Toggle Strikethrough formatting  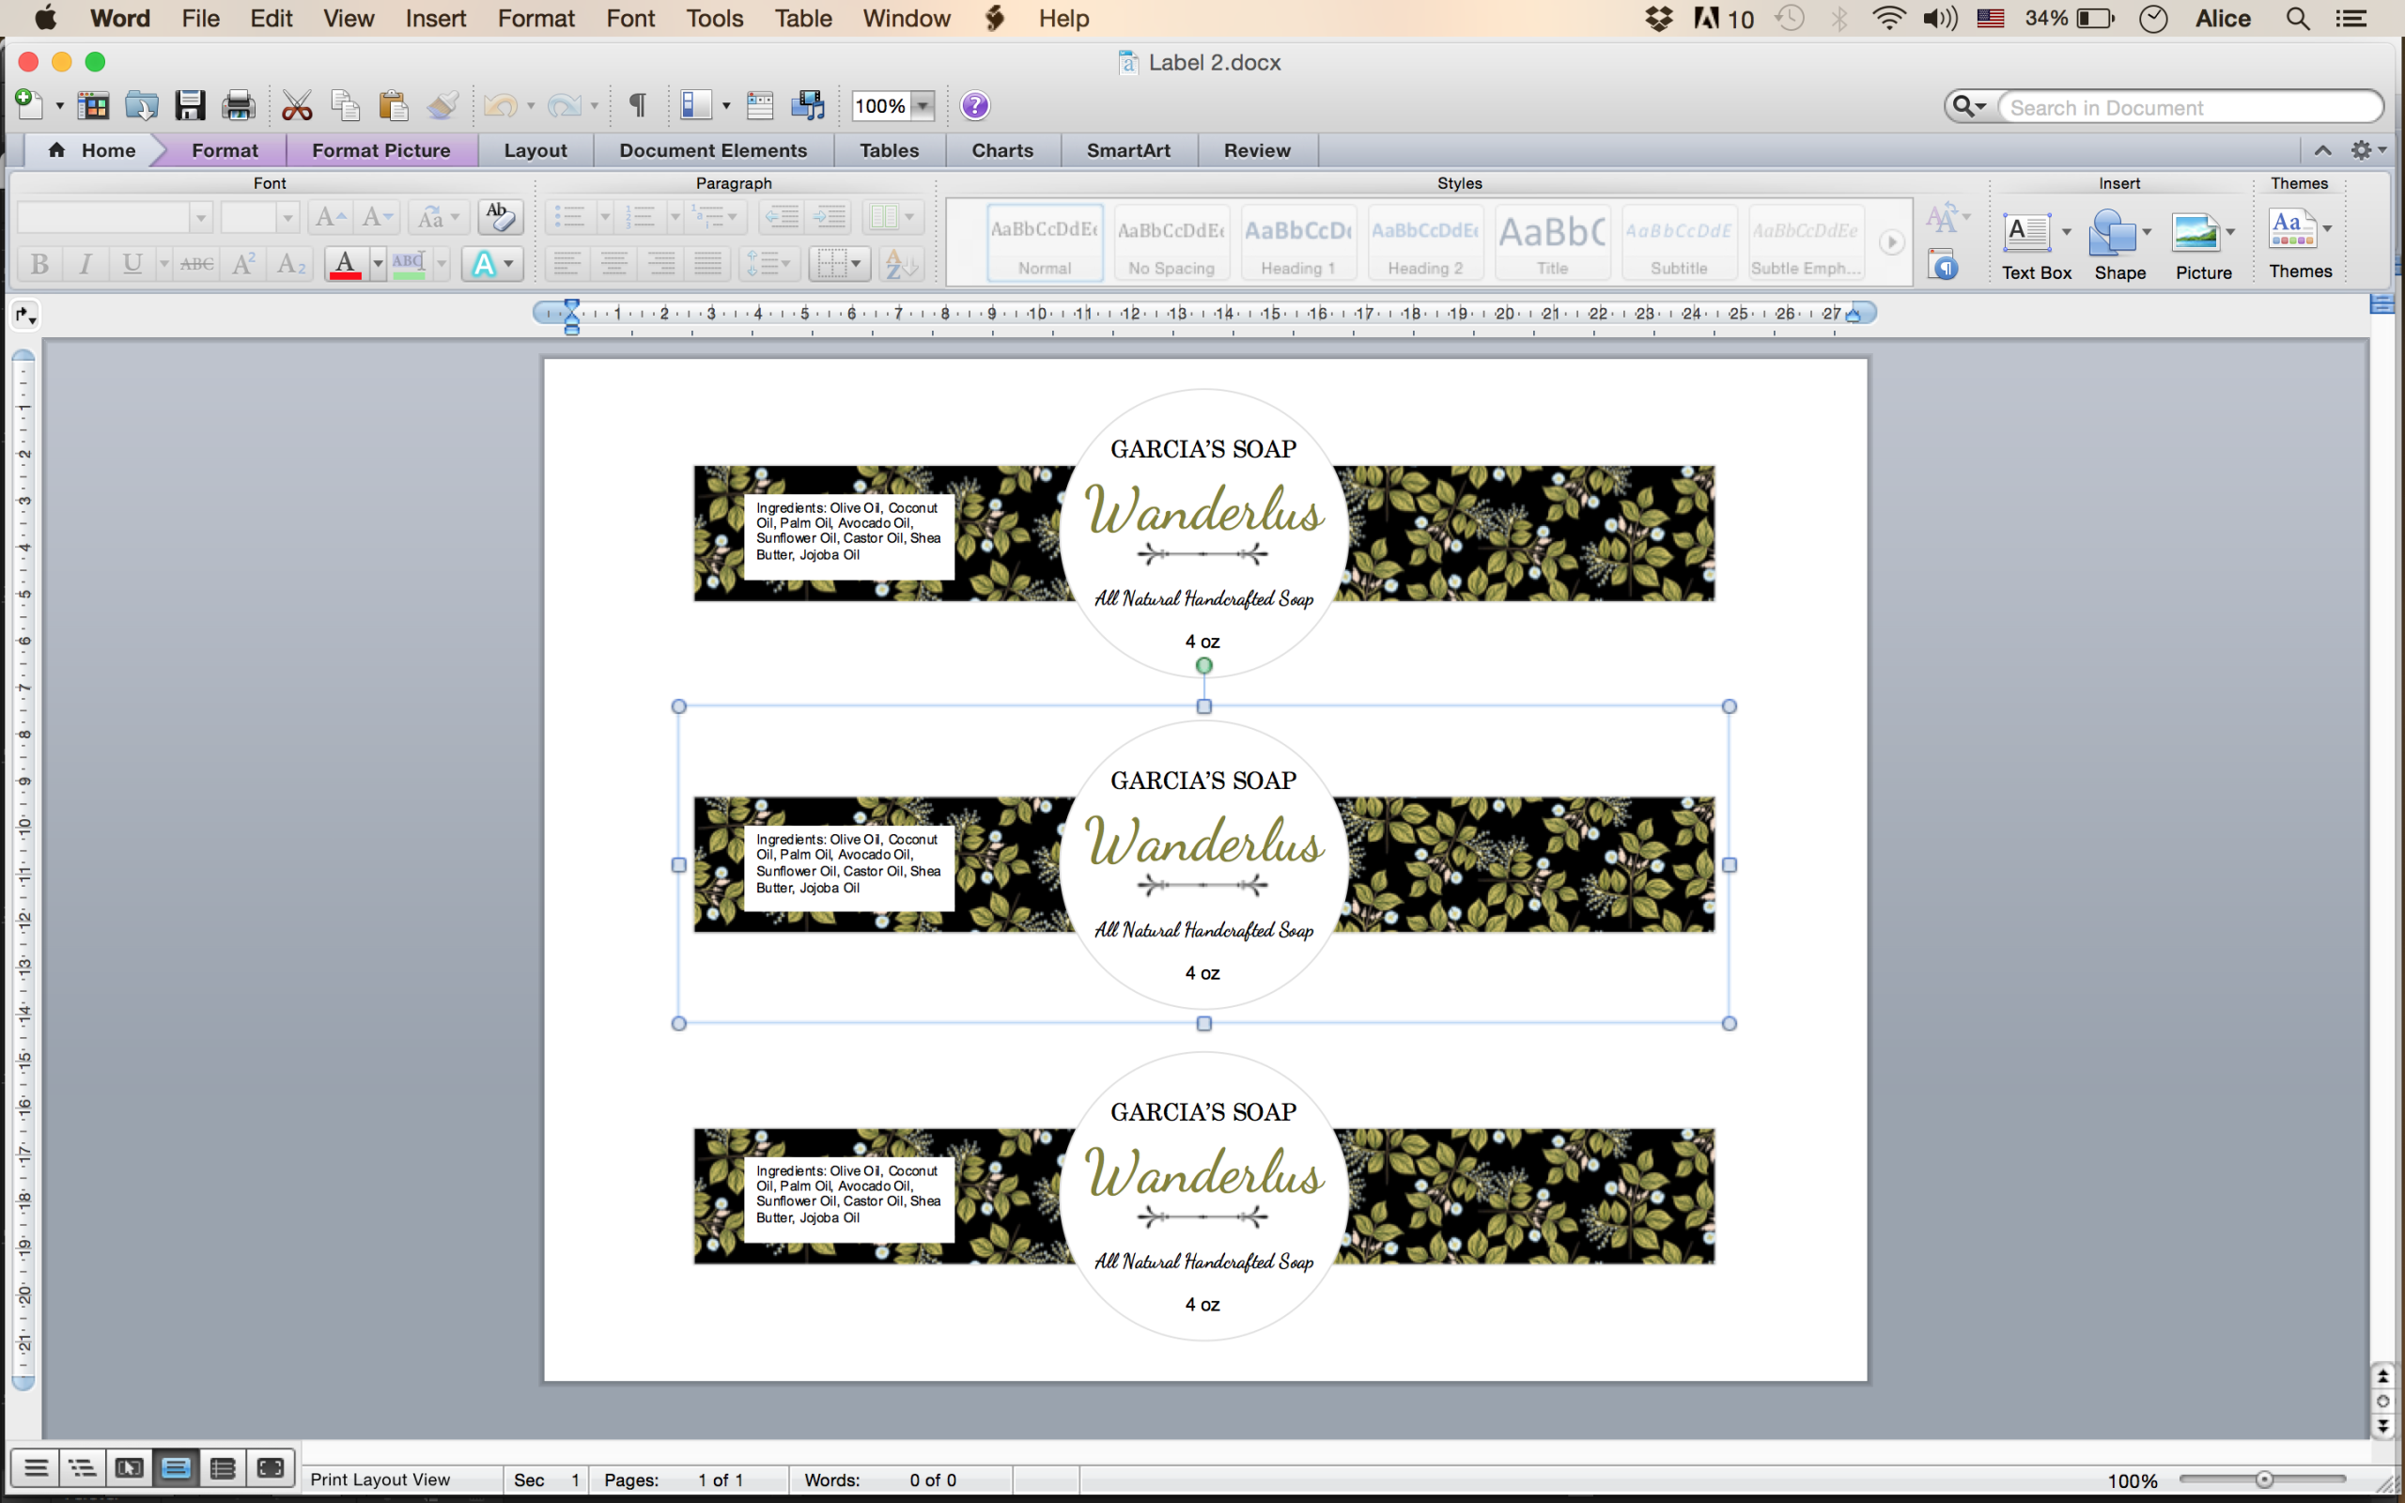(196, 263)
